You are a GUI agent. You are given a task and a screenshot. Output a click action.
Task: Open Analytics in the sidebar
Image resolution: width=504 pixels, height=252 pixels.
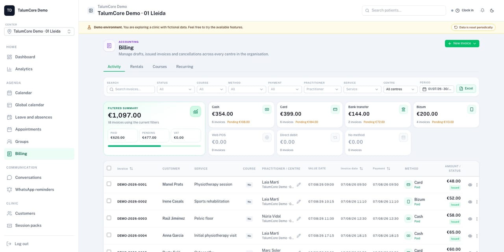pyautogui.click(x=39, y=69)
